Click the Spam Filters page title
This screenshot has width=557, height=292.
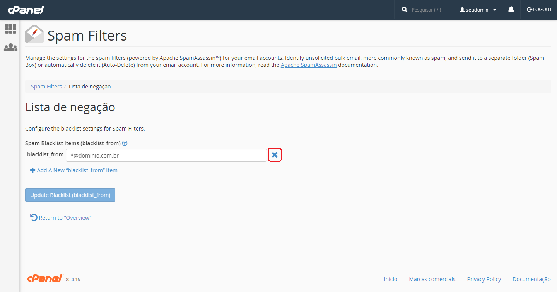tap(87, 36)
